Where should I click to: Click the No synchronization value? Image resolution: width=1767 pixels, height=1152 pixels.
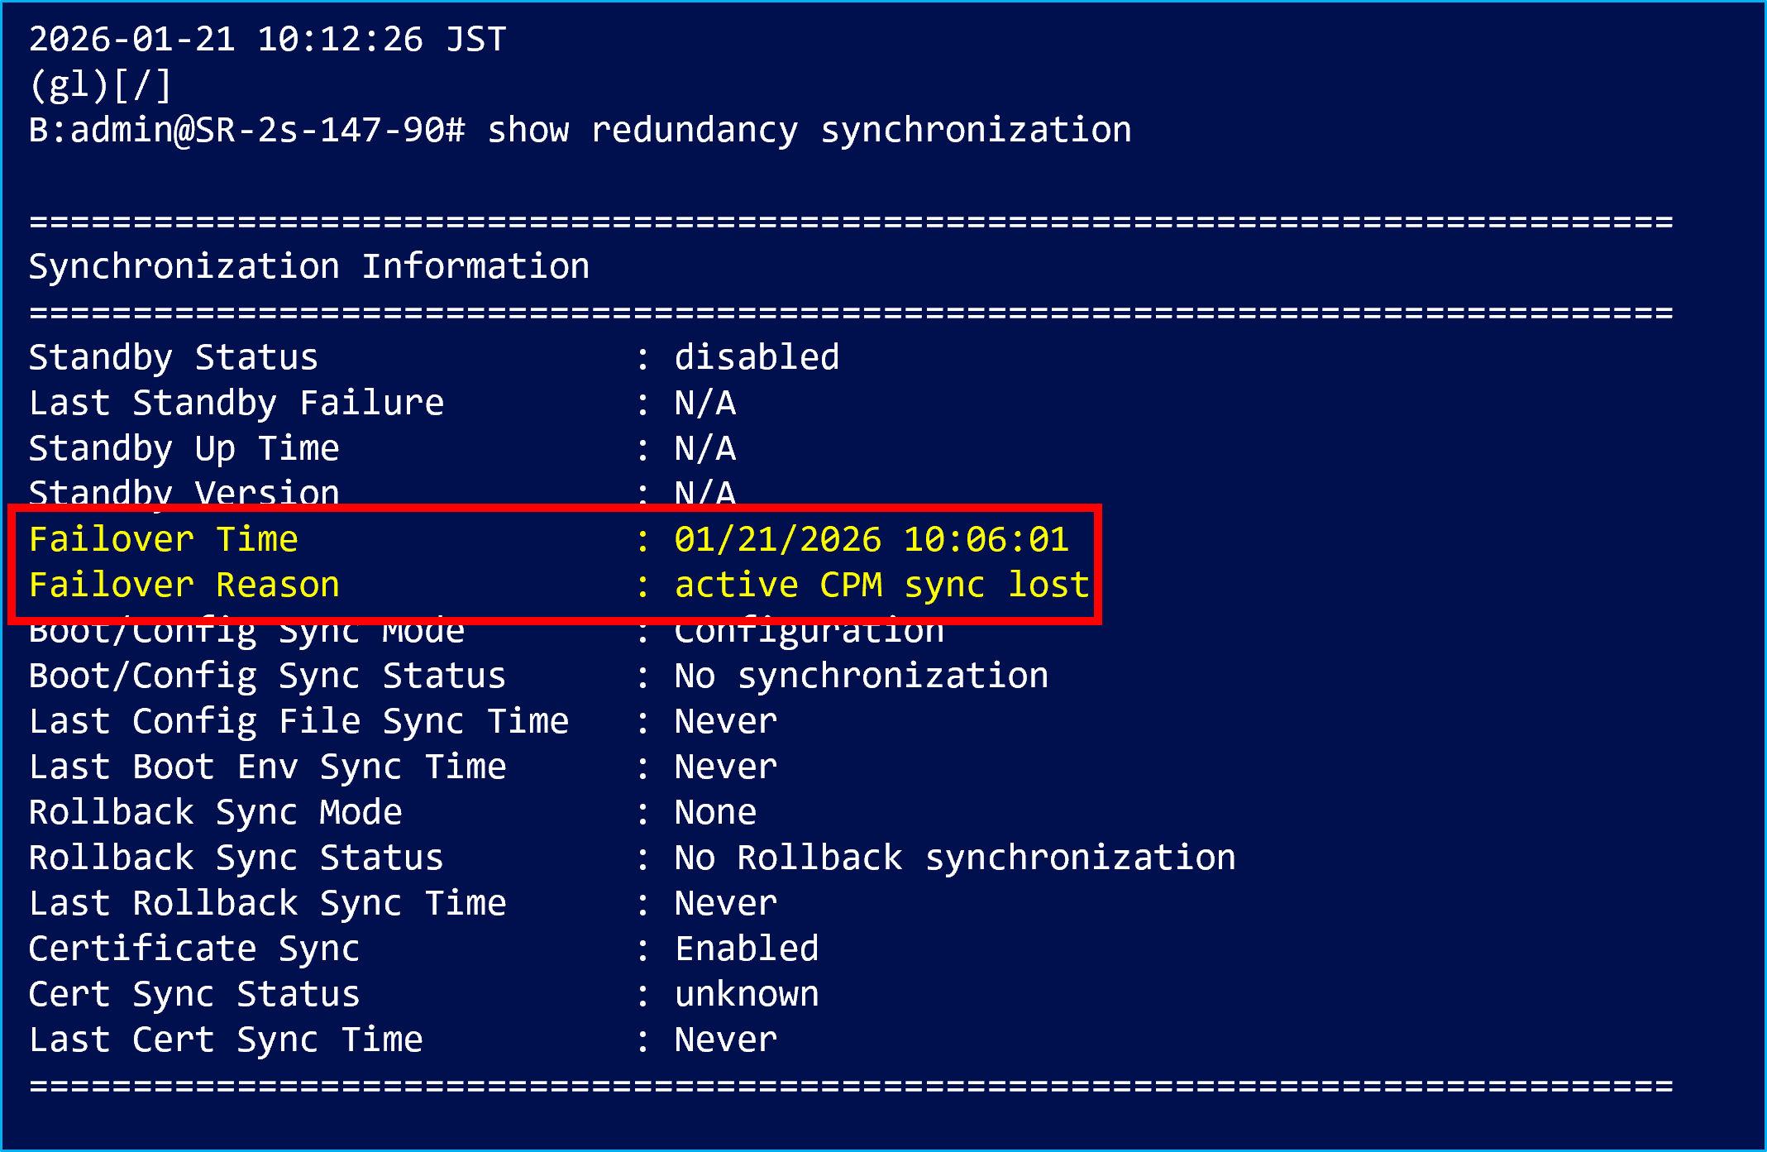(861, 676)
